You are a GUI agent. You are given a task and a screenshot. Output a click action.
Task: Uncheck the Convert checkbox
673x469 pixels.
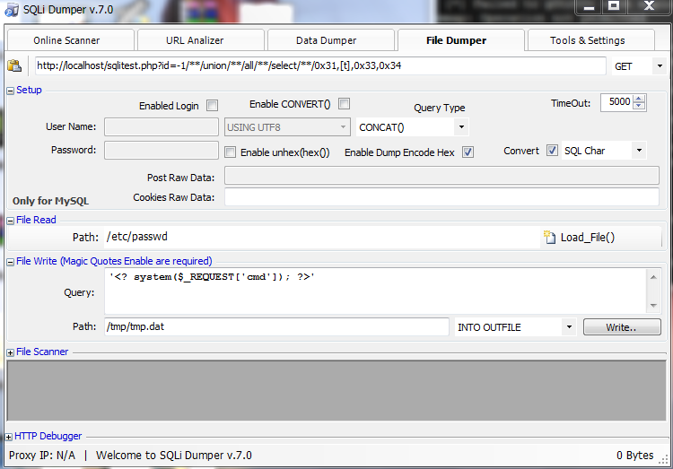point(552,151)
